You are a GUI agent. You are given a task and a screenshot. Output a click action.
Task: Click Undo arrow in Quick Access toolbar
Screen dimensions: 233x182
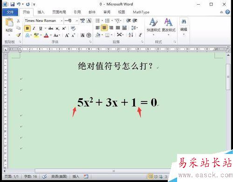(x=19, y=4)
